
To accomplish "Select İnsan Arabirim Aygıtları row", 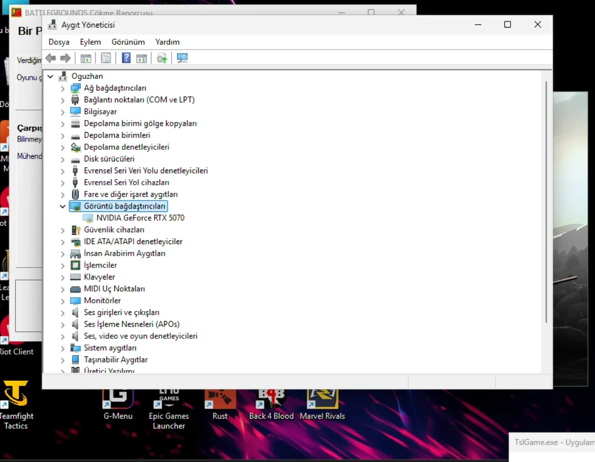I will point(125,253).
